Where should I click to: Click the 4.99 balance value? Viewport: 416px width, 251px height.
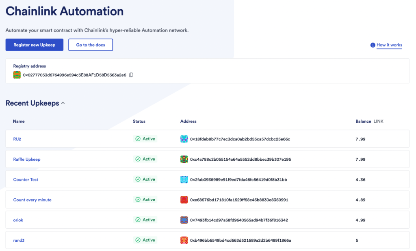(361, 220)
